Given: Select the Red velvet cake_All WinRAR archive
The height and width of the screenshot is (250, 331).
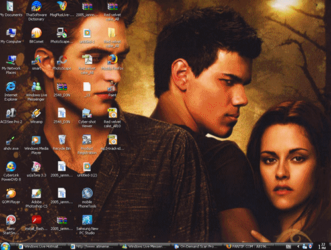Looking at the screenshot, I should tap(113, 11).
